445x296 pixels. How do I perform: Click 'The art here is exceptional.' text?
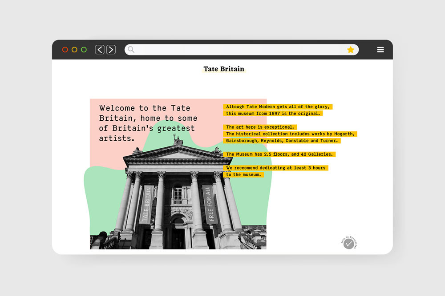[260, 127]
